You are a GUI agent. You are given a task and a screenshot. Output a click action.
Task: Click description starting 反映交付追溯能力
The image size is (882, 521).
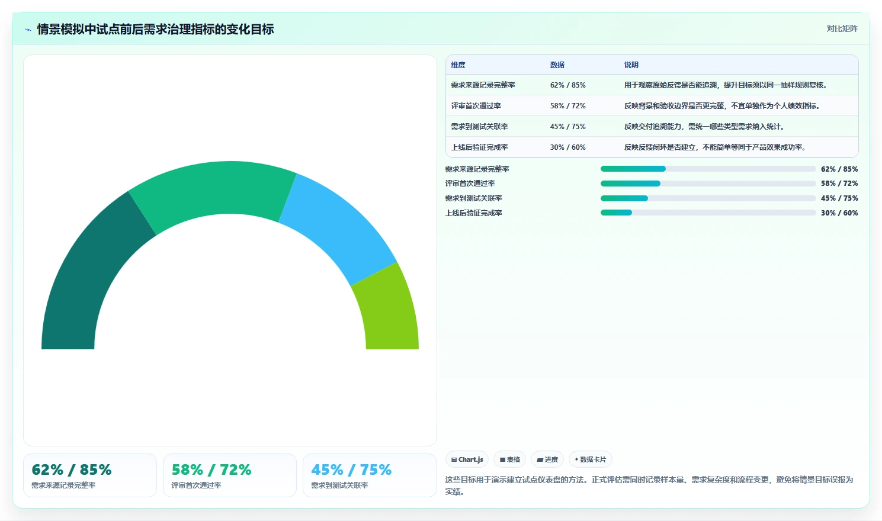coord(704,127)
